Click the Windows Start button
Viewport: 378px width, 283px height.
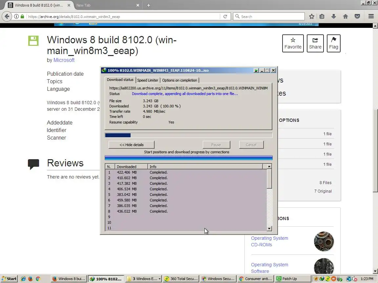coord(9,279)
